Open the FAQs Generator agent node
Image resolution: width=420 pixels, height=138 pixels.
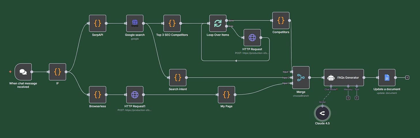(x=344, y=78)
